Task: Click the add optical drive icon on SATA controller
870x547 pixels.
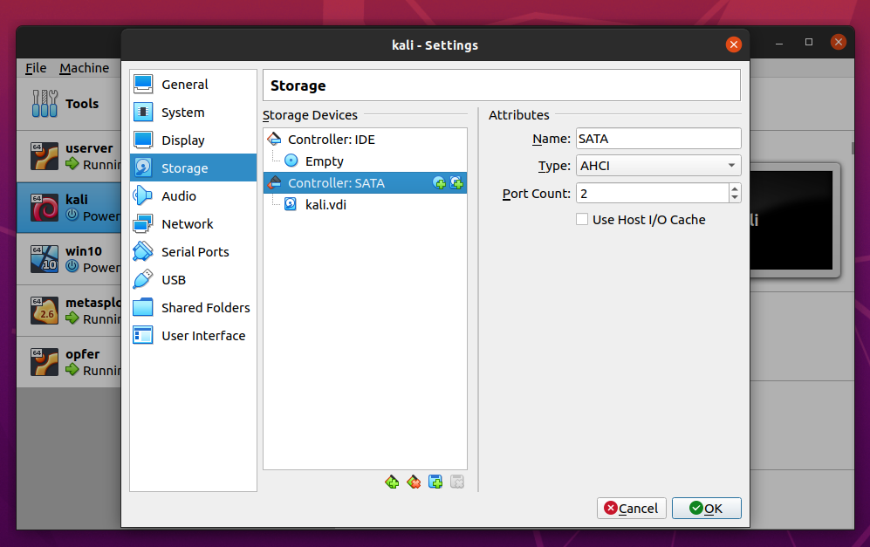Action: point(439,183)
